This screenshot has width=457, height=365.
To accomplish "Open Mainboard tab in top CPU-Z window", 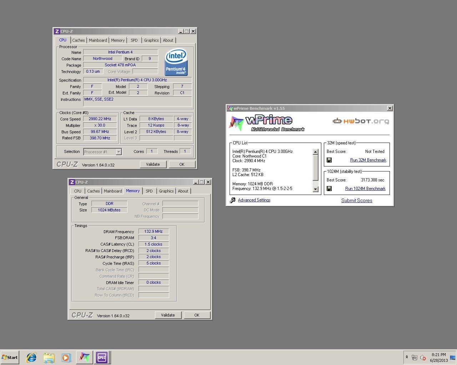I will [x=98, y=40].
